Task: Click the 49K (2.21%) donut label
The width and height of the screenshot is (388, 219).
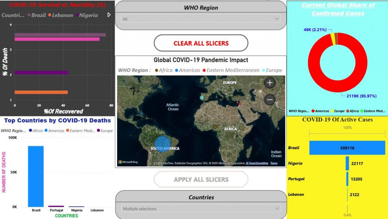Action: (x=315, y=30)
